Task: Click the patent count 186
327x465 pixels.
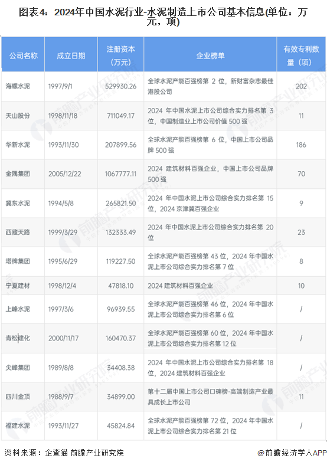Action: pos(301,145)
